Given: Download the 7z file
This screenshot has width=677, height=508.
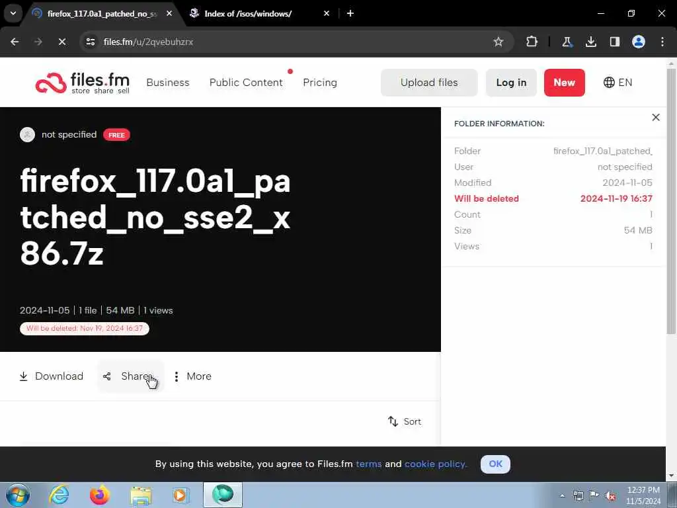Looking at the screenshot, I should tap(52, 376).
